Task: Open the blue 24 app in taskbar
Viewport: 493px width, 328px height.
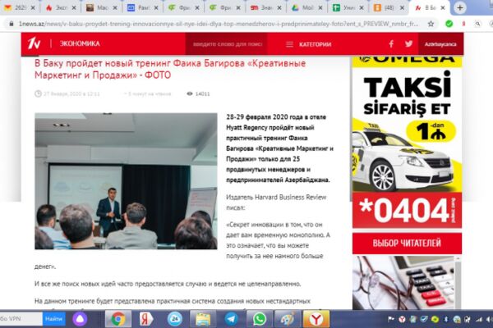Action: coord(174,319)
